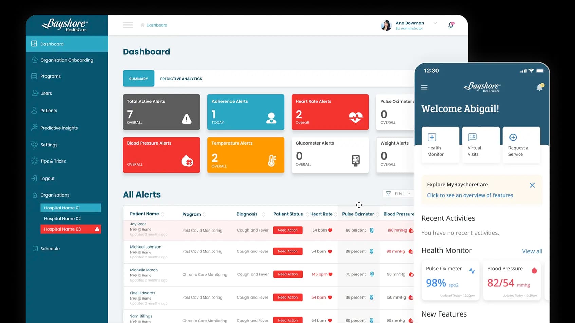
Task: Click Need Action for Joy Root
Action: coord(288,230)
